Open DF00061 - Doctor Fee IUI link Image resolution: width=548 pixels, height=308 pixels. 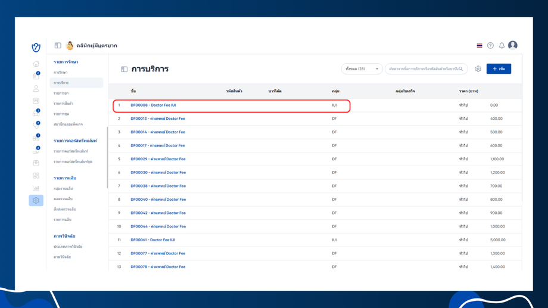click(152, 240)
